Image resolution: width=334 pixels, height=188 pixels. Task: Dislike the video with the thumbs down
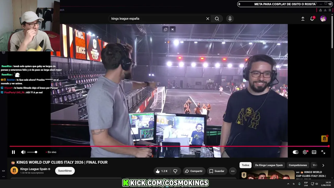[x=175, y=171]
